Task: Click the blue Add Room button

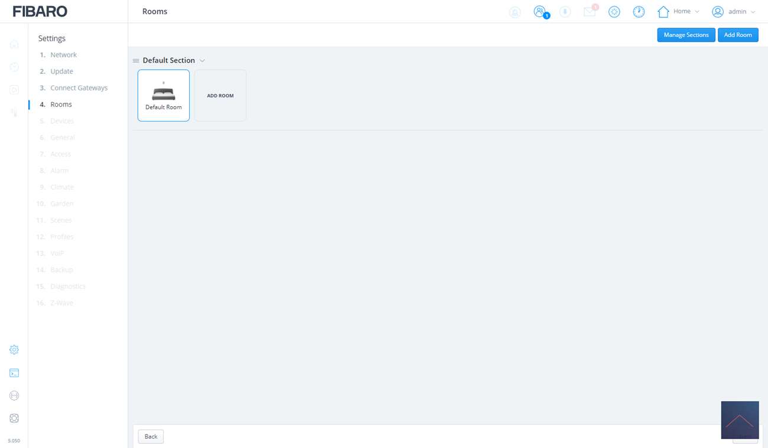Action: pos(738,35)
